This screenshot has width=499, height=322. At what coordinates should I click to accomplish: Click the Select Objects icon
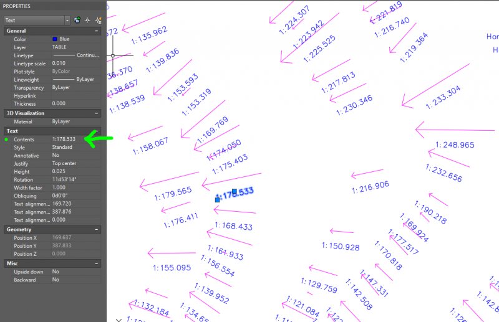coord(87,21)
